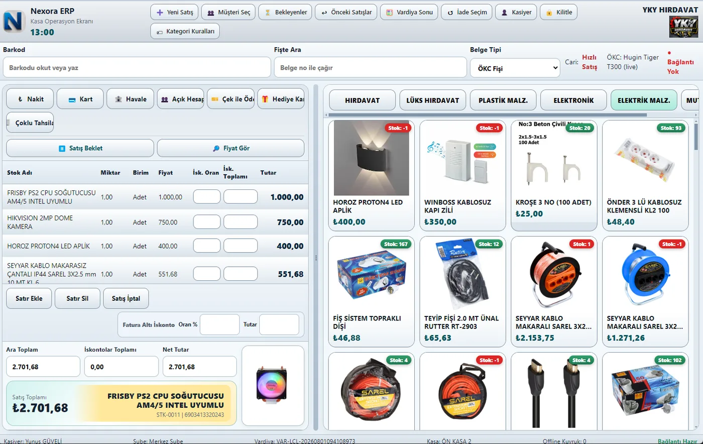
Task: Click the category tabs horizontal scrollbar
Action: (x=488, y=115)
